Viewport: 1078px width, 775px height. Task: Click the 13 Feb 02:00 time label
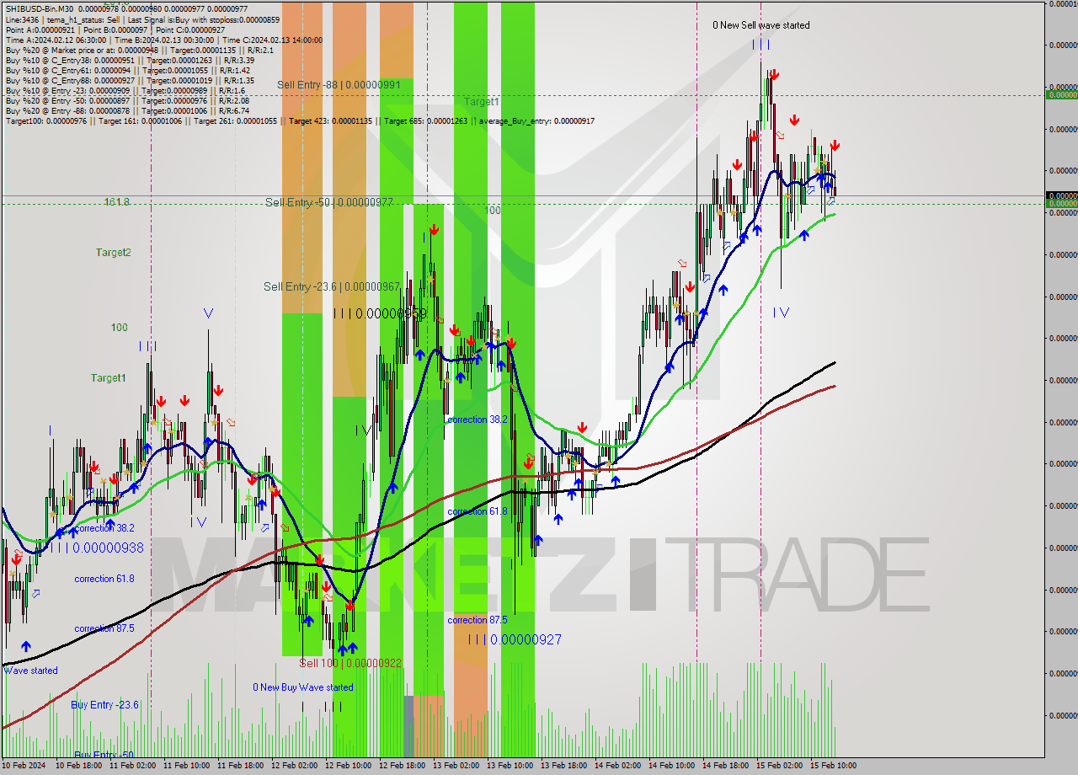click(x=456, y=766)
